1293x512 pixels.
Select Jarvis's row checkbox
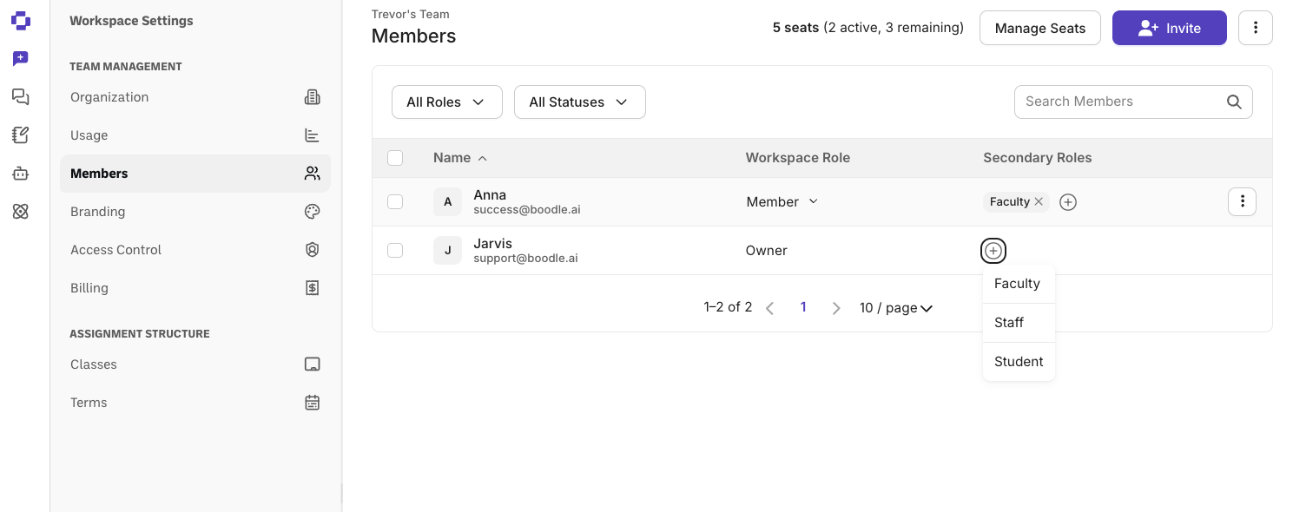click(395, 251)
